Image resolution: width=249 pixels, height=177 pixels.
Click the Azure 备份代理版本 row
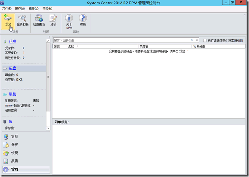click(20, 105)
